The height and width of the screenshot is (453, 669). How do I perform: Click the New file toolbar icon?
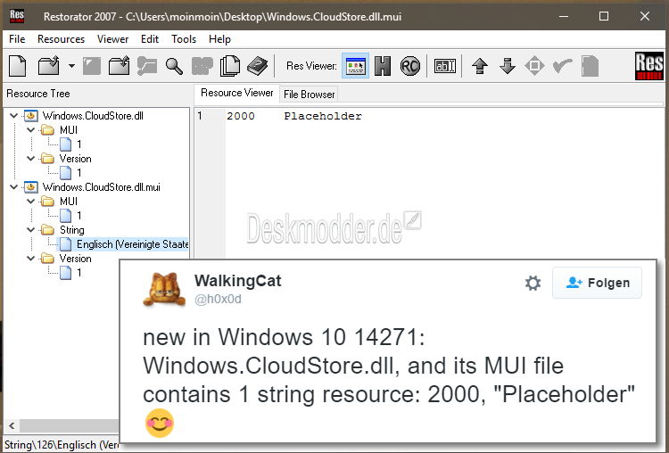click(x=17, y=66)
